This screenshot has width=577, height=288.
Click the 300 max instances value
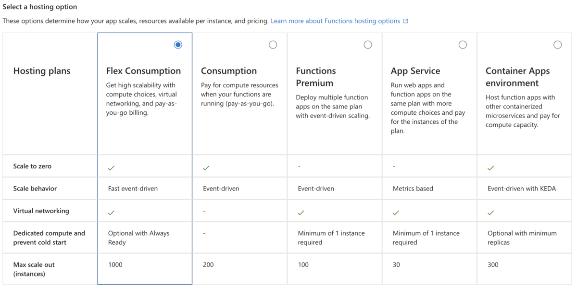[x=493, y=264]
